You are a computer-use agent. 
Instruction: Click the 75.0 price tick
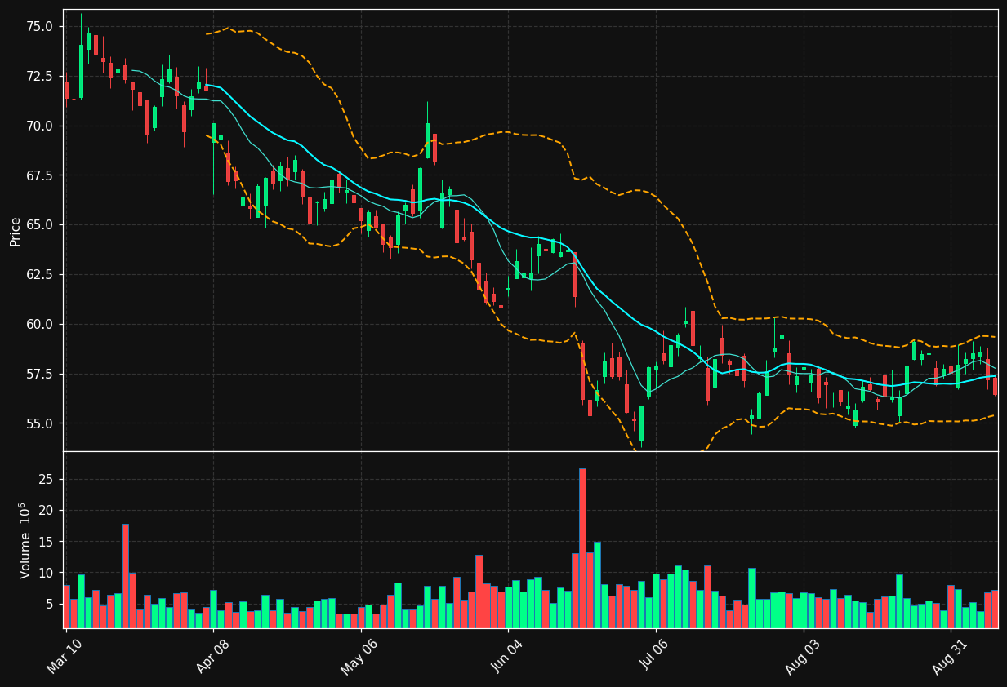click(40, 26)
